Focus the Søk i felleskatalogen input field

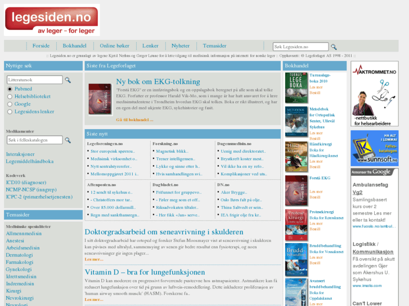pos(35,140)
